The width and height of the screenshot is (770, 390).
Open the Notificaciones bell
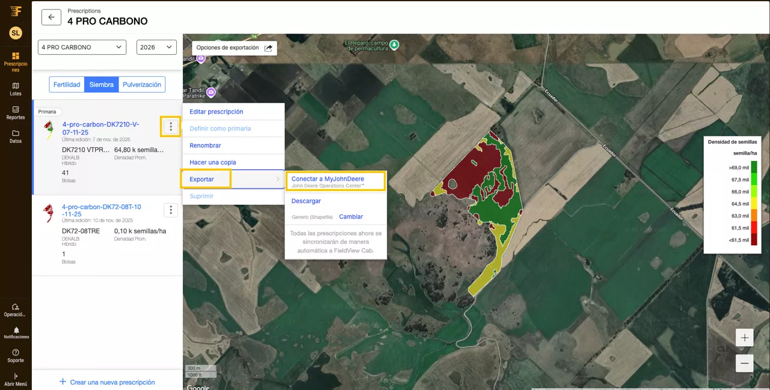point(16,332)
